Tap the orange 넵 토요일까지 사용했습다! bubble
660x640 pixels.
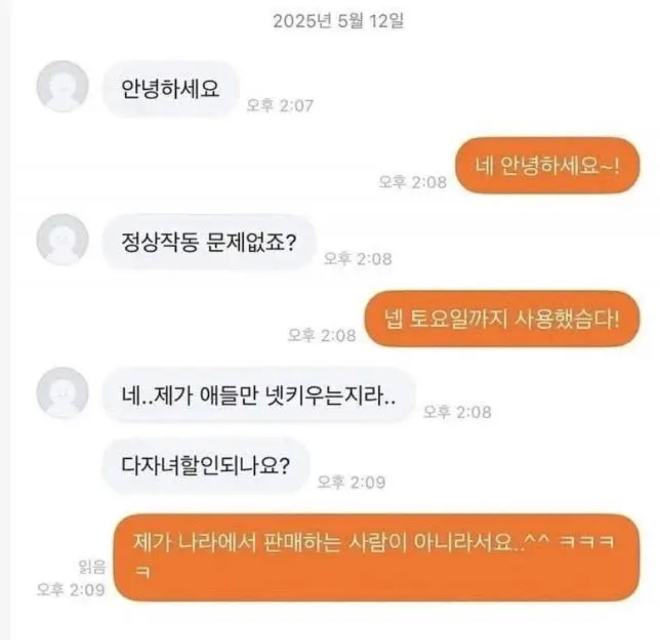[501, 319]
